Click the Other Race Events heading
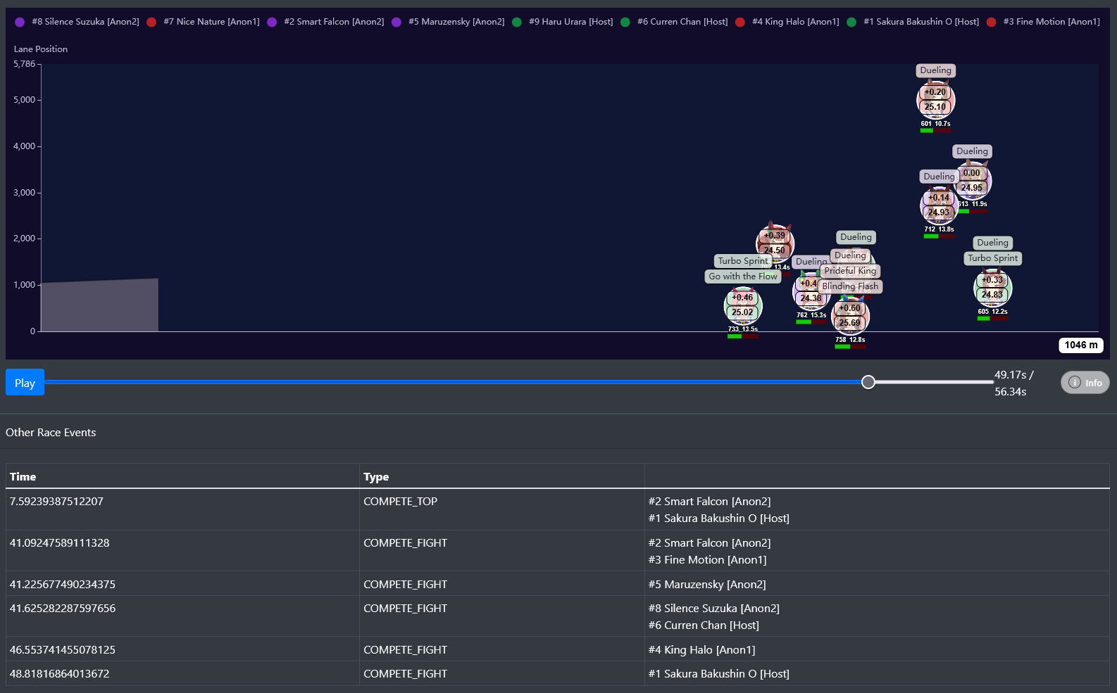The image size is (1117, 693). pyautogui.click(x=51, y=433)
